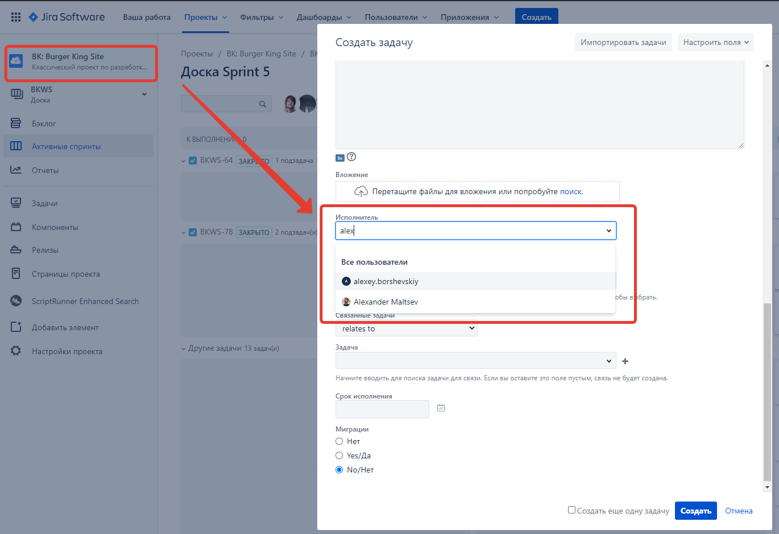Image resolution: width=779 pixels, height=534 pixels.
Task: Click the Импортировать задачи button
Action: [623, 42]
